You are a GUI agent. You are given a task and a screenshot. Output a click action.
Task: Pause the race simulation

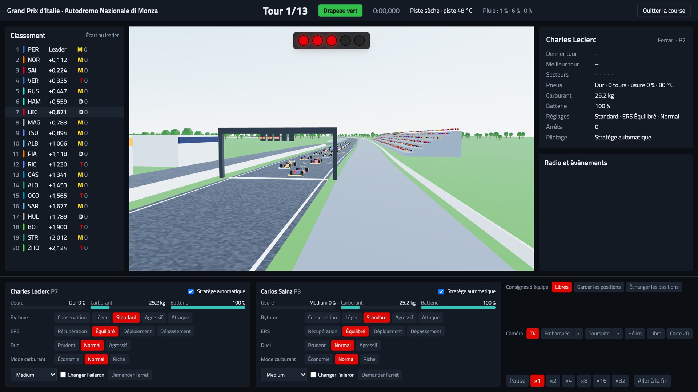pyautogui.click(x=517, y=381)
